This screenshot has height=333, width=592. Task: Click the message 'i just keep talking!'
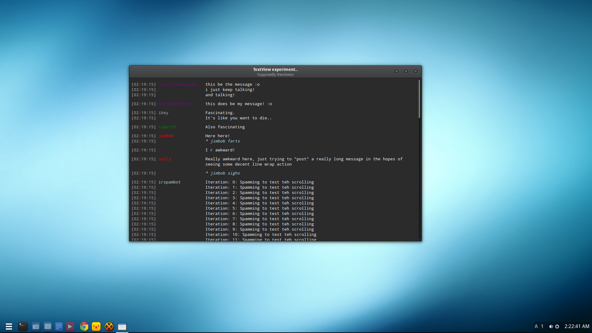230,90
